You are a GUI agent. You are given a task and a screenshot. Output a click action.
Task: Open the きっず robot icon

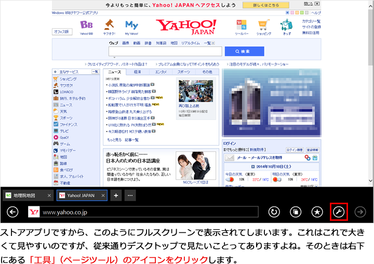click(286, 28)
